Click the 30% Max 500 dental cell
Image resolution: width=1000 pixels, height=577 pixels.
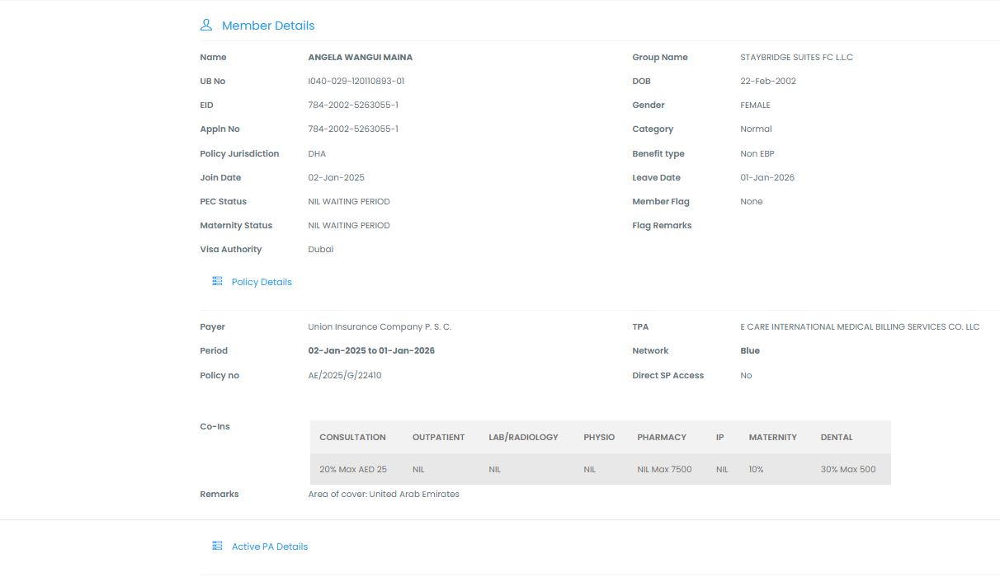(x=848, y=469)
